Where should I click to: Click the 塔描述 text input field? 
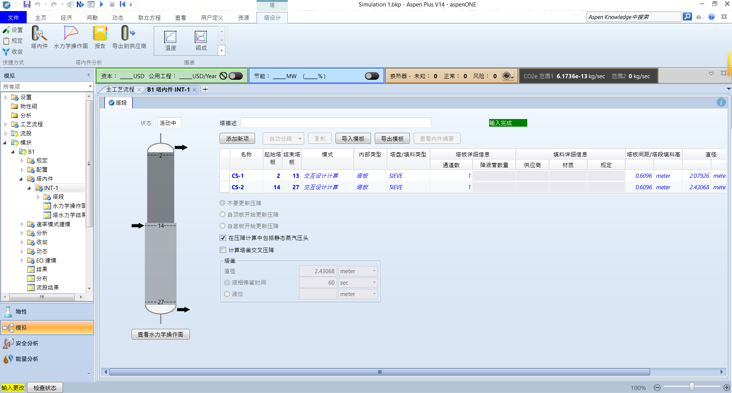click(335, 123)
